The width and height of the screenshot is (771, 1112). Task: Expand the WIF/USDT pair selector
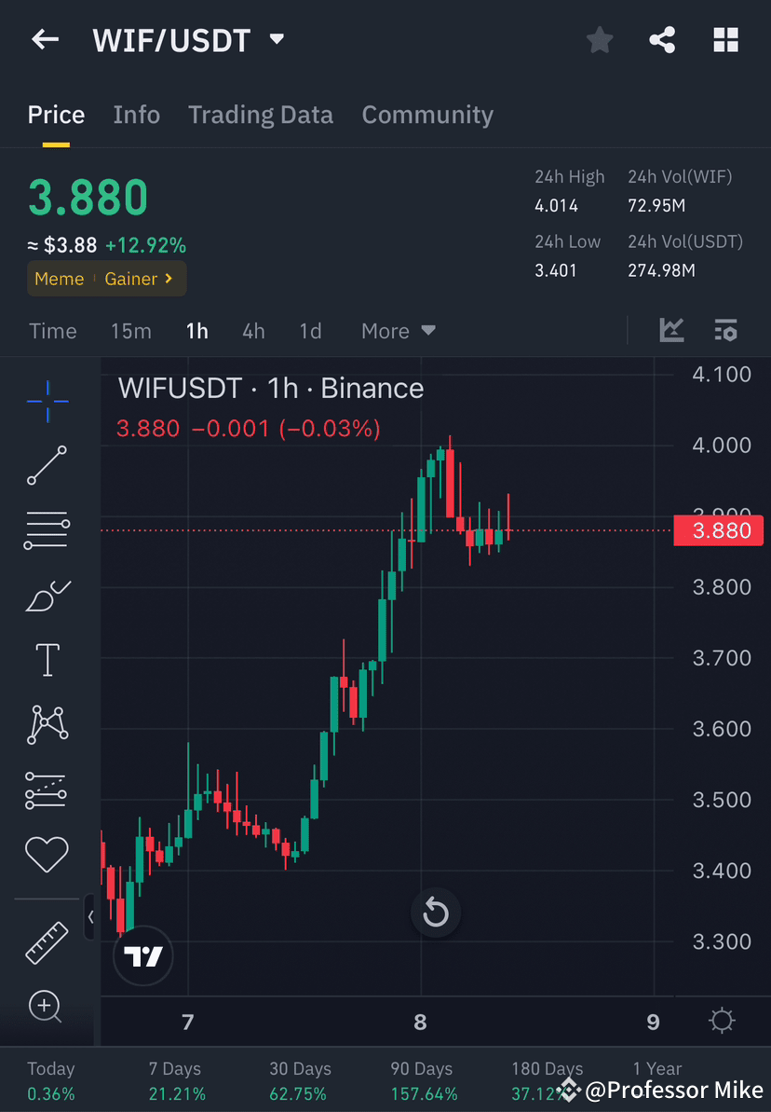tap(276, 39)
